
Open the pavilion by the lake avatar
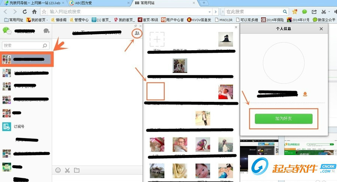pyautogui.click(x=157, y=171)
